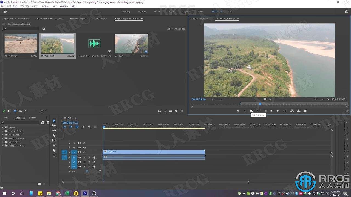Screen dimensions: 351x197
Task: Open the Source monitor button editor plus
Action: pos(347,111)
